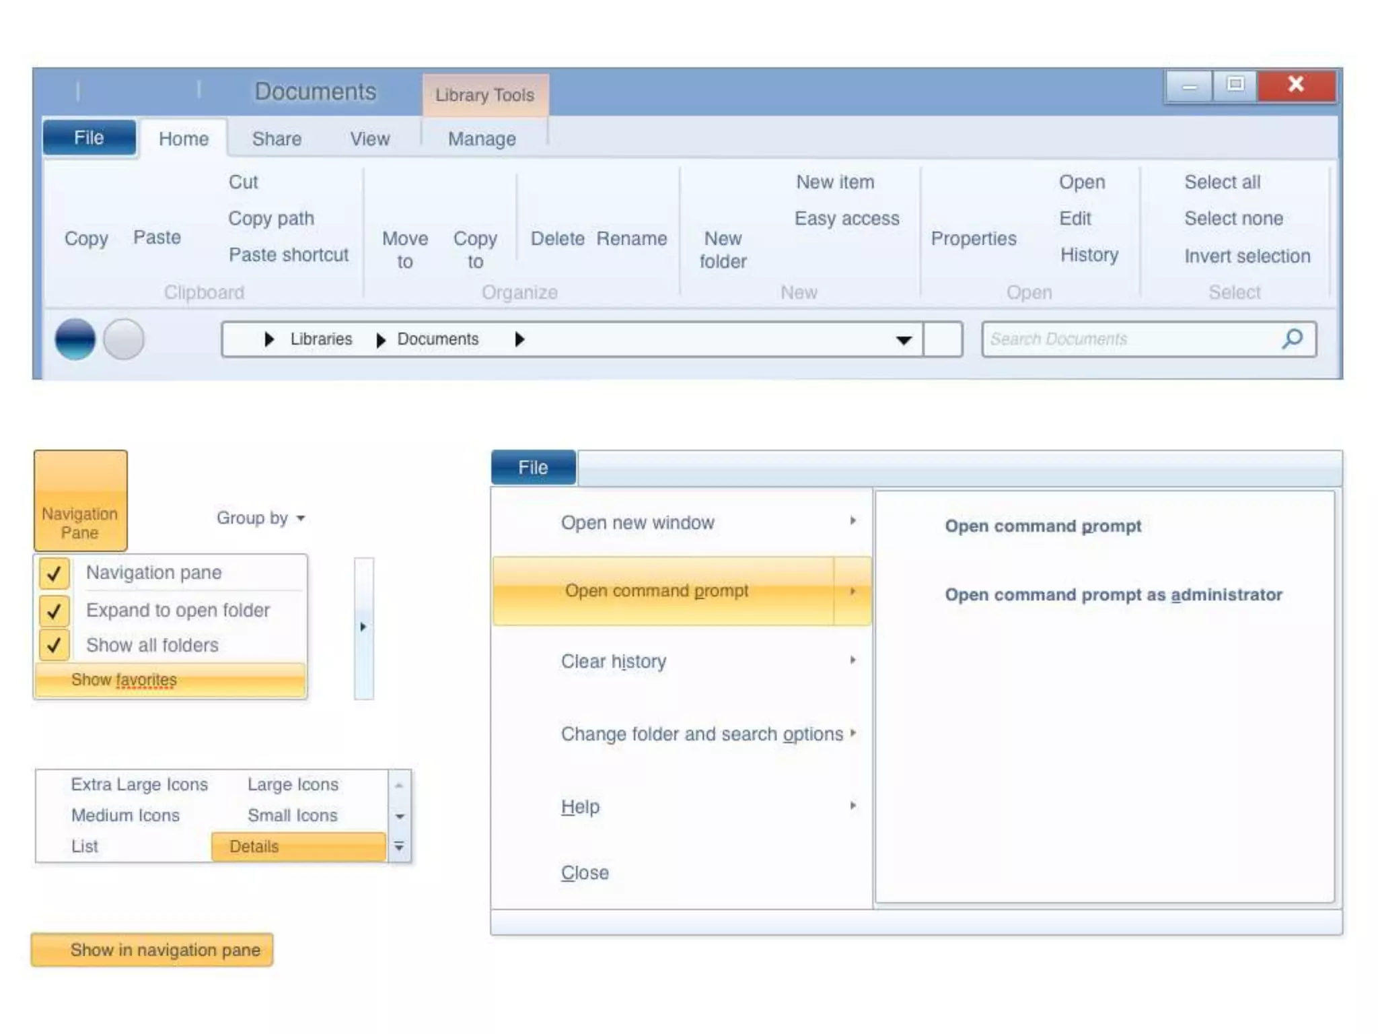The image size is (1378, 1034).
Task: Click the blue Back navigation button
Action: click(75, 339)
